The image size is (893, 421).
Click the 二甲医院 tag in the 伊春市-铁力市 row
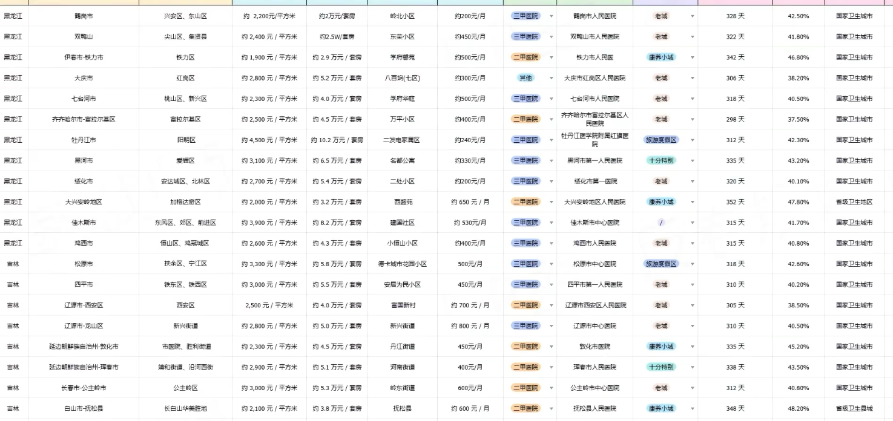pyautogui.click(x=525, y=57)
